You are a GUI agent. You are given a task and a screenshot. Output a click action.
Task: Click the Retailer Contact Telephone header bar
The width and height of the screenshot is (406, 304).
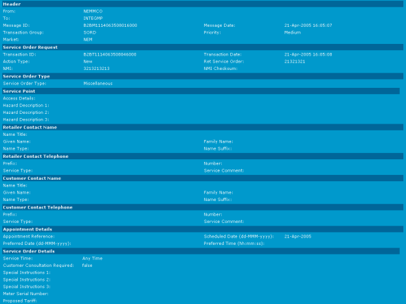pyautogui.click(x=203, y=156)
